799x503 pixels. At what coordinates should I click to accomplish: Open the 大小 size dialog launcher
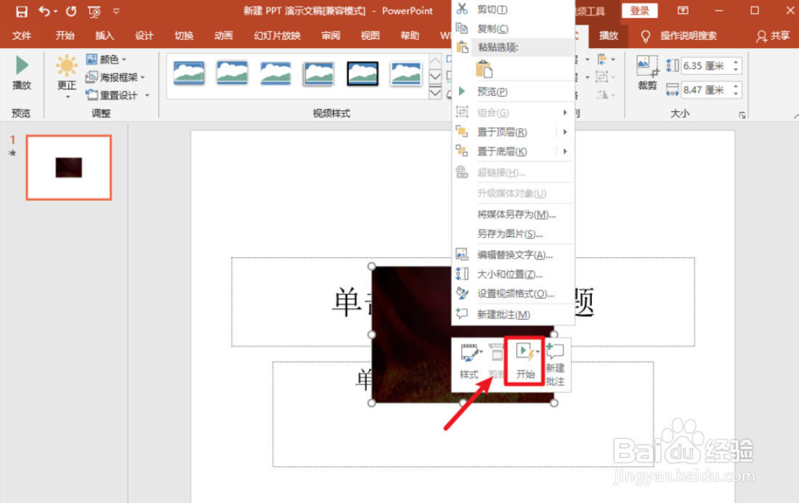tap(742, 116)
